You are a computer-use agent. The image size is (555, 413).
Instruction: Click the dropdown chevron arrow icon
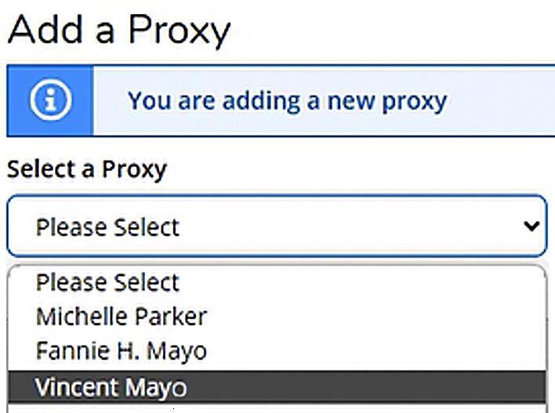531,226
